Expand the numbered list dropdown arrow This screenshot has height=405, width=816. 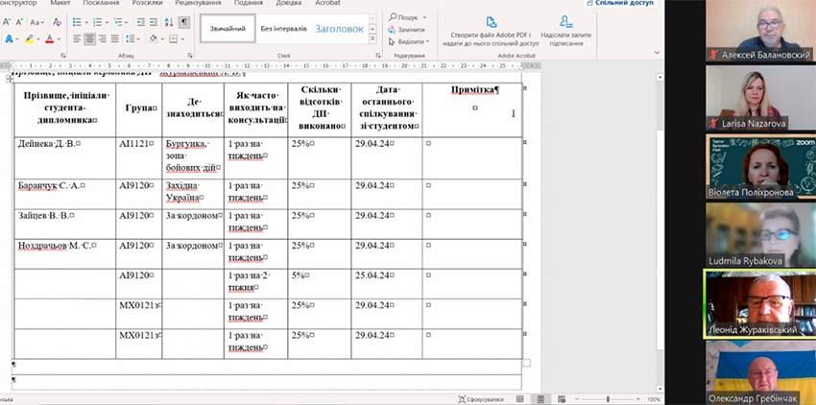(107, 22)
